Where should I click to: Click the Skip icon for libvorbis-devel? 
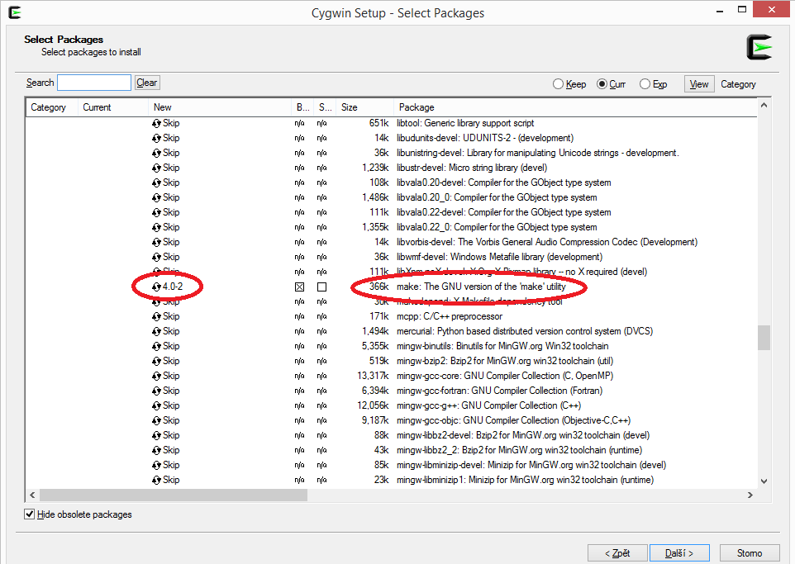click(155, 242)
